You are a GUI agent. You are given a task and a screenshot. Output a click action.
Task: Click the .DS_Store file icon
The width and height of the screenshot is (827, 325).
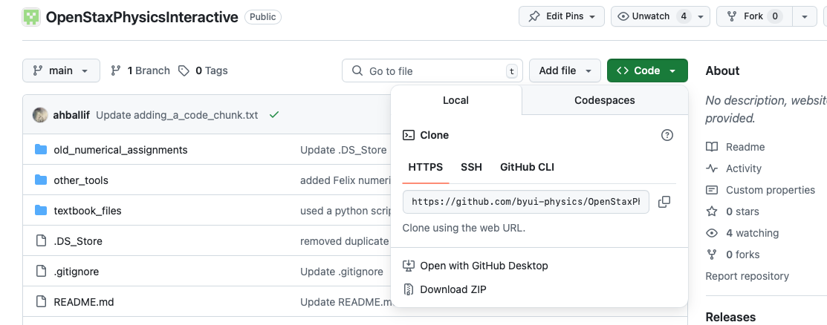pyautogui.click(x=41, y=241)
